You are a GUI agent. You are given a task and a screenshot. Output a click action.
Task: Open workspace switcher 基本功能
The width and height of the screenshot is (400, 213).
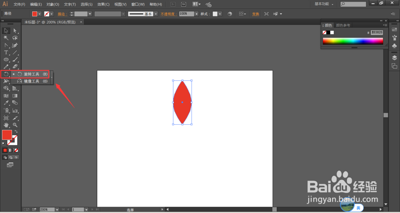coord(324,4)
